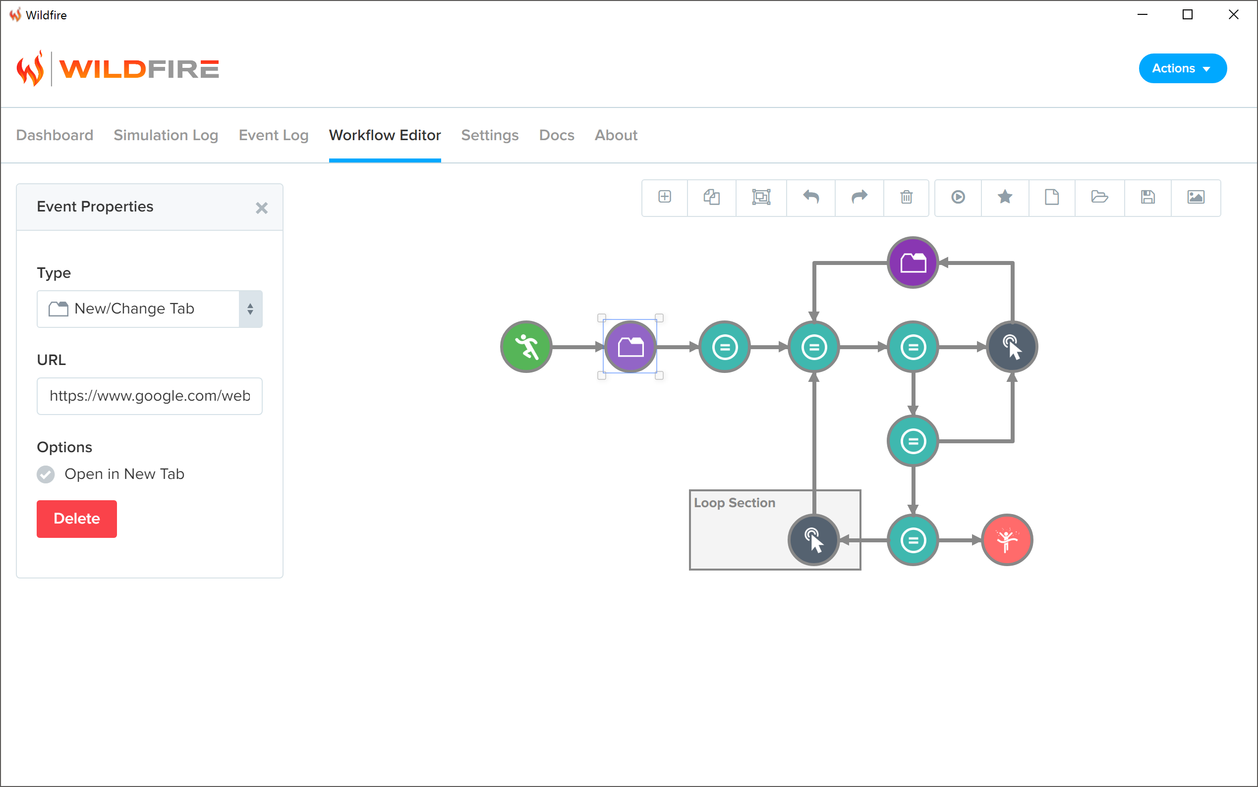Select the green trigger/start node
1258x787 pixels.
pos(527,346)
